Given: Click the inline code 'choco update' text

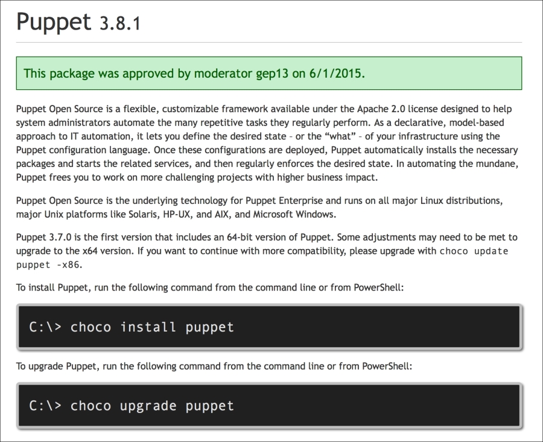Looking at the screenshot, I should pyautogui.click(x=474, y=251).
